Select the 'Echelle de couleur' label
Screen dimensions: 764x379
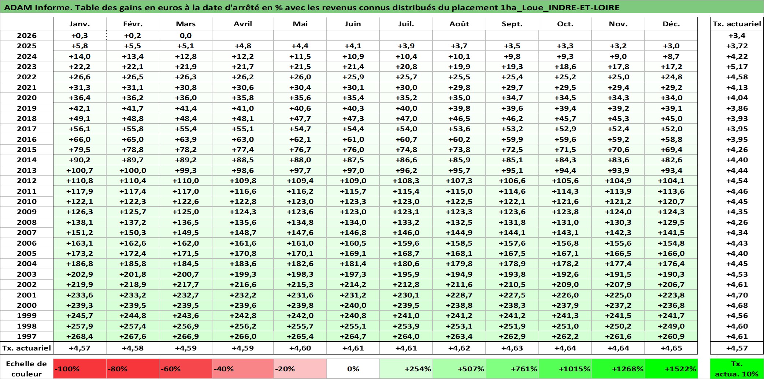(x=27, y=369)
